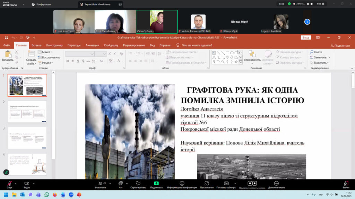Unmute microphone with the Звук button
This screenshot has height=199, width=355.
coord(10,183)
